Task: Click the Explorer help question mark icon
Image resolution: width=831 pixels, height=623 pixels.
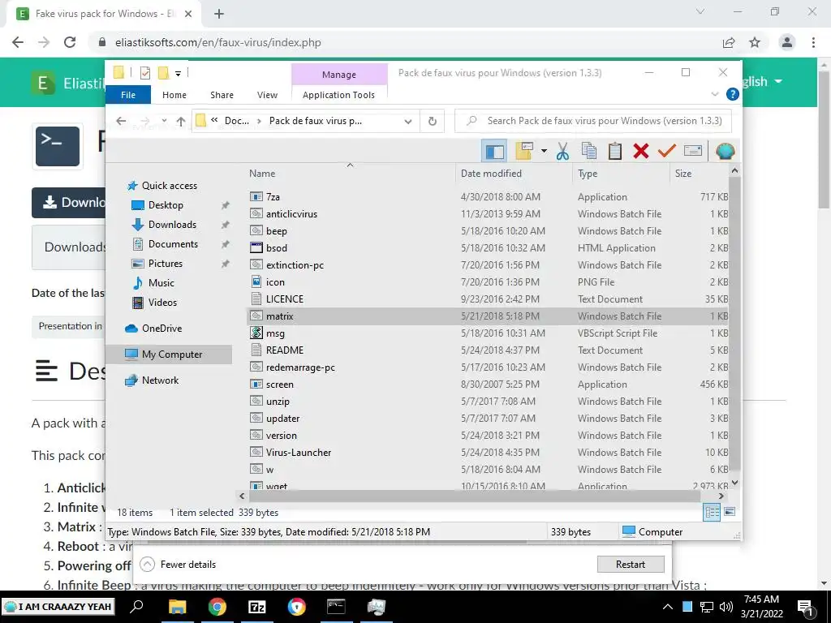Action: coord(733,94)
